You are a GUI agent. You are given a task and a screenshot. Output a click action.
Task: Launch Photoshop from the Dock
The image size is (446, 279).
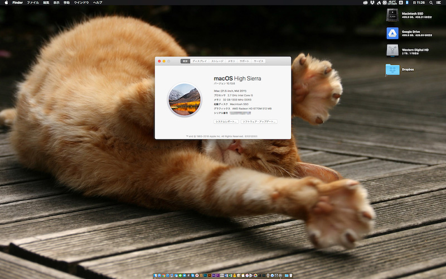pos(205,276)
